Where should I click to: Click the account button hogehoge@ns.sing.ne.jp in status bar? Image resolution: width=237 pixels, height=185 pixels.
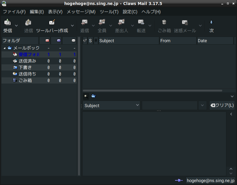pos(210,181)
